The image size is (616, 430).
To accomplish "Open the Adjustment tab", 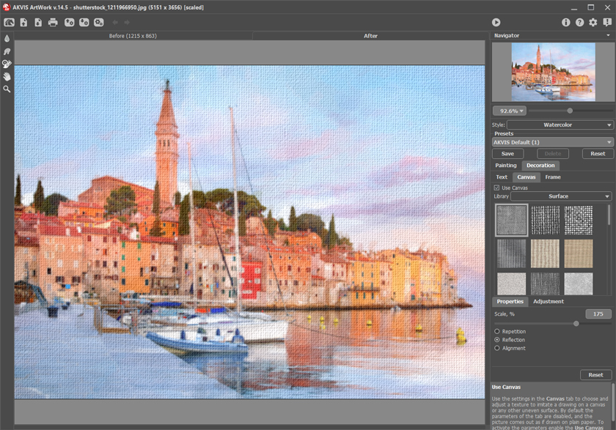I will pyautogui.click(x=548, y=302).
